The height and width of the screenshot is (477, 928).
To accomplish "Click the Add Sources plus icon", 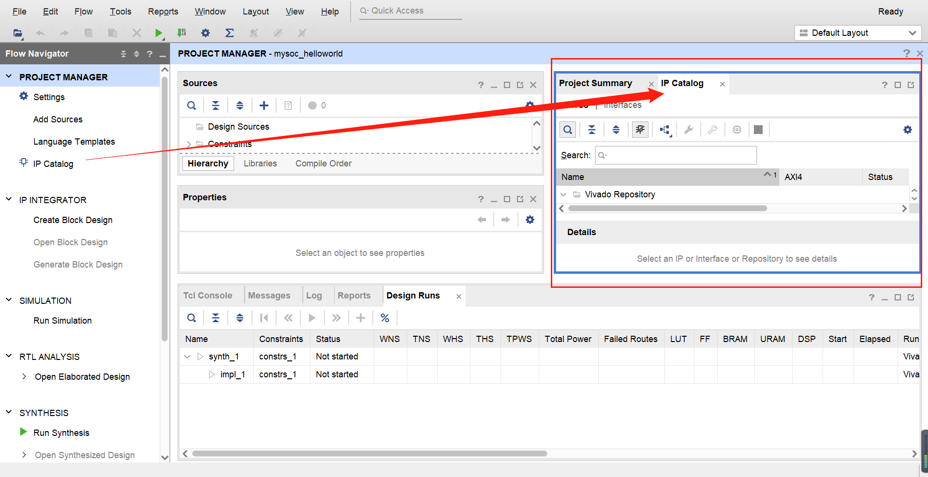I will pos(264,105).
